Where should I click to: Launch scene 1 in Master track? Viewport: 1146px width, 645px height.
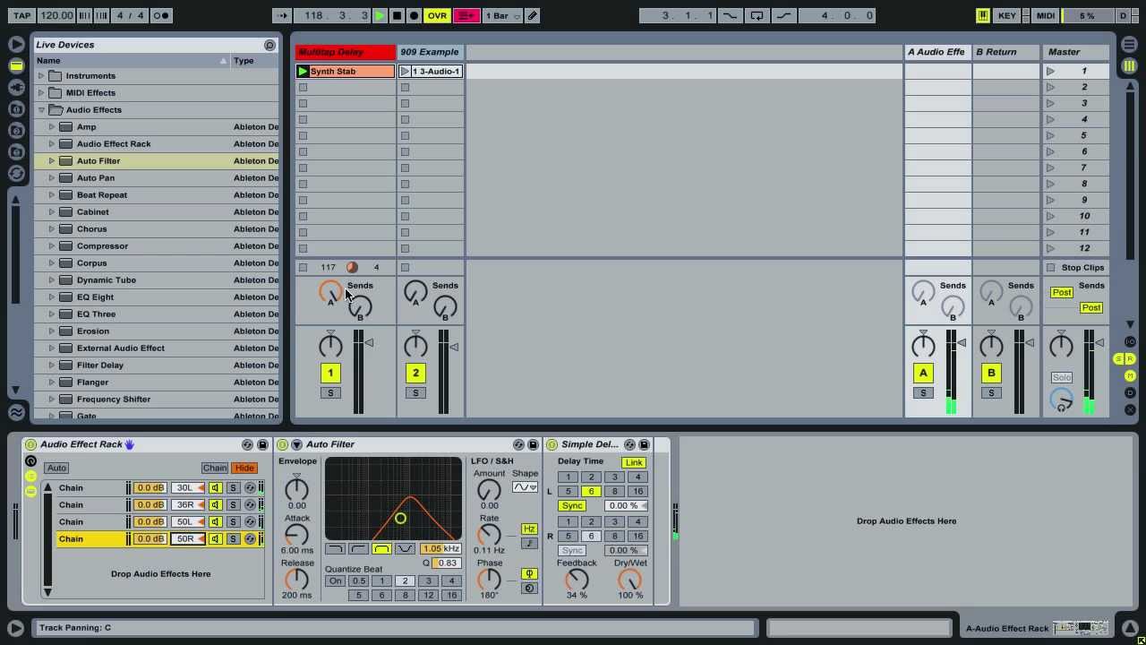(1050, 72)
